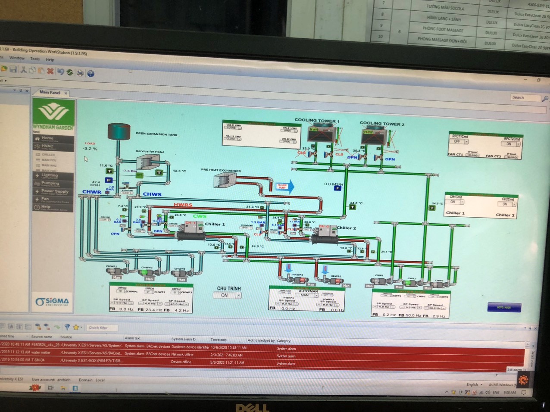Click the Quick filter input field
550x412 pixels.
(x=102, y=328)
